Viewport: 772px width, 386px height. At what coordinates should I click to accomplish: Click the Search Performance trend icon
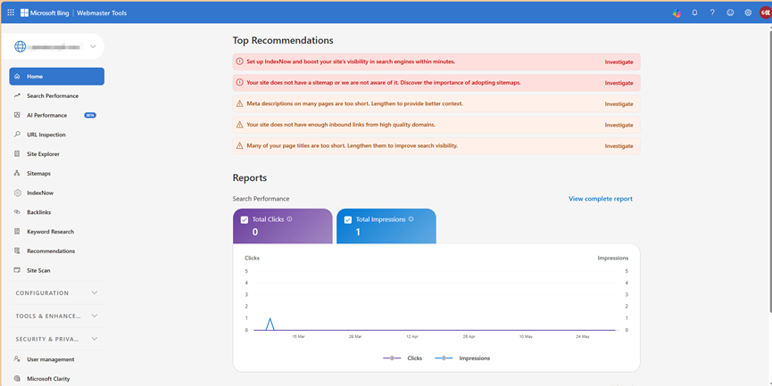pos(17,96)
